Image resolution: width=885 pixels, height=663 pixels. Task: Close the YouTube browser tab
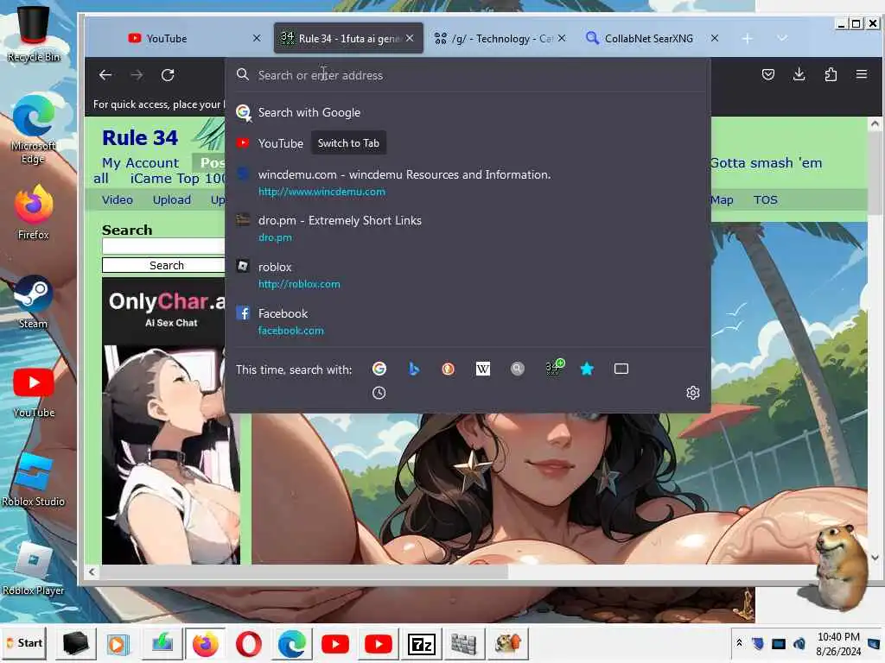pos(257,38)
